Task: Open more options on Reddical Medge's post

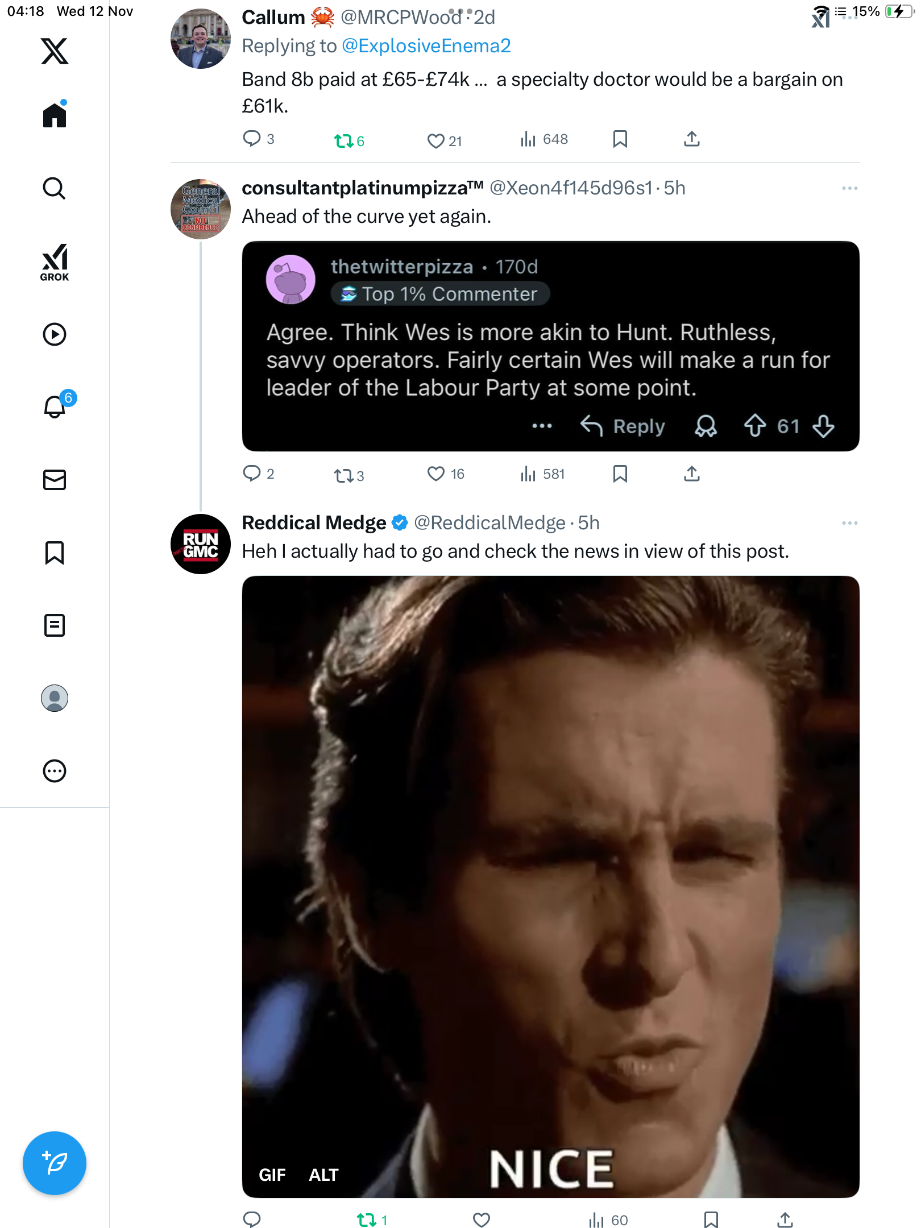Action: click(849, 523)
